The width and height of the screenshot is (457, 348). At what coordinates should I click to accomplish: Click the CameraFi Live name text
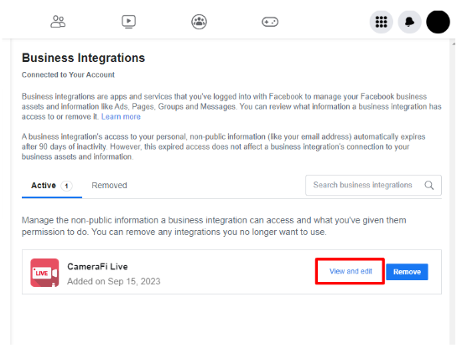coord(97,267)
